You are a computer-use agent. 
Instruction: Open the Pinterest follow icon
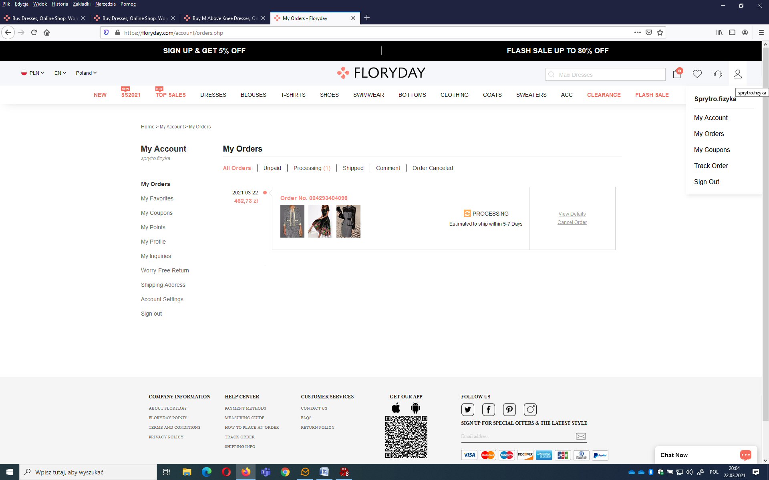click(x=509, y=410)
